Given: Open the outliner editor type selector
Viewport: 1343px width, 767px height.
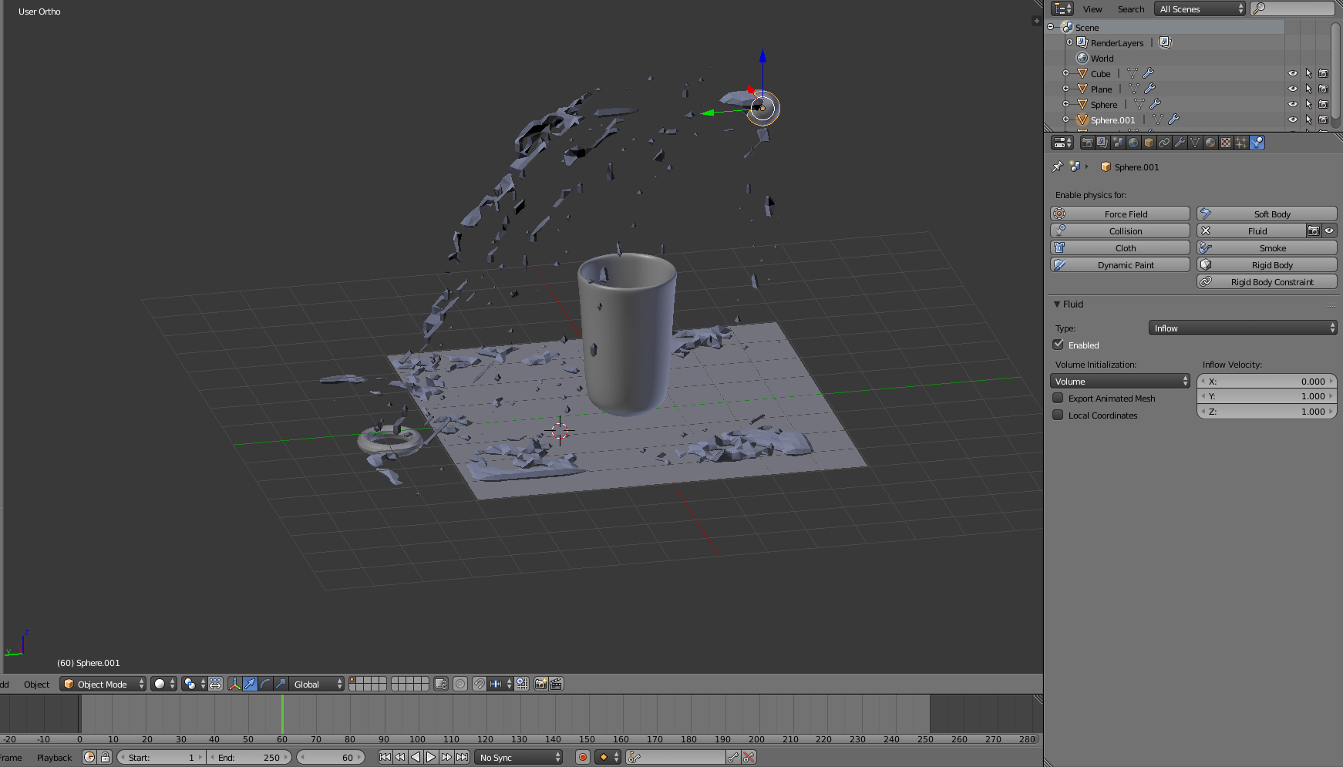Looking at the screenshot, I should tap(1062, 8).
